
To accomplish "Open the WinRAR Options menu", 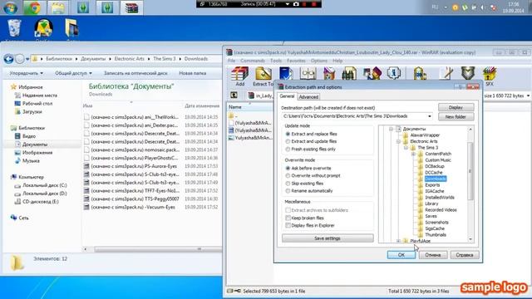I will [x=319, y=61].
